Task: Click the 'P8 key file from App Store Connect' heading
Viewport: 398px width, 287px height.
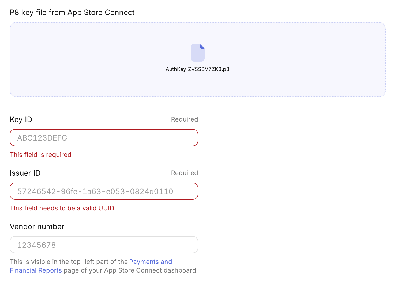Action: [x=72, y=12]
